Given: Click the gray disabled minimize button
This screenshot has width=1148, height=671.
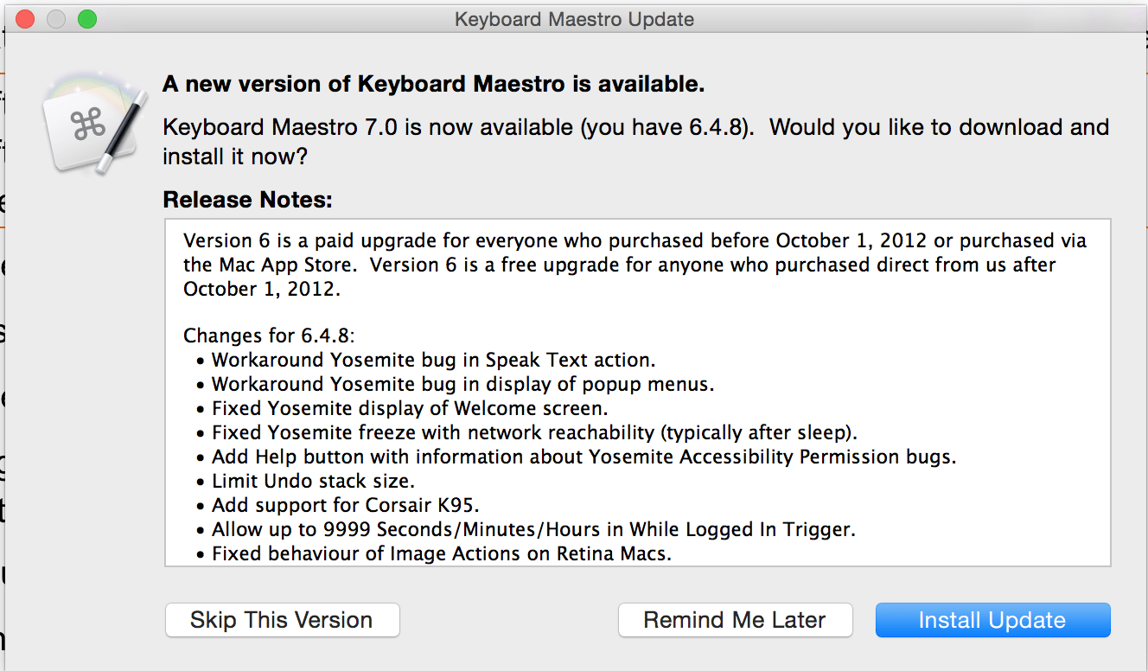Looking at the screenshot, I should point(56,18).
